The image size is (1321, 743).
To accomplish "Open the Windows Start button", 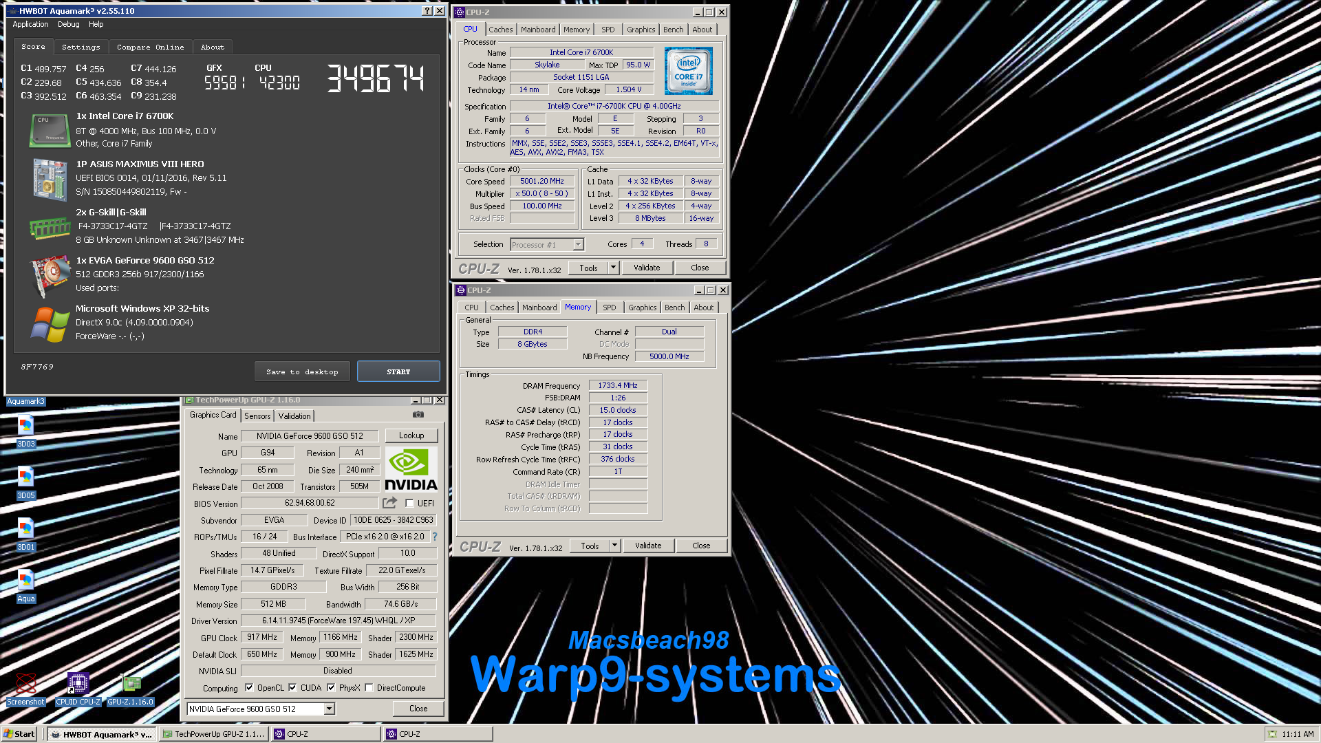I will pyautogui.click(x=19, y=734).
